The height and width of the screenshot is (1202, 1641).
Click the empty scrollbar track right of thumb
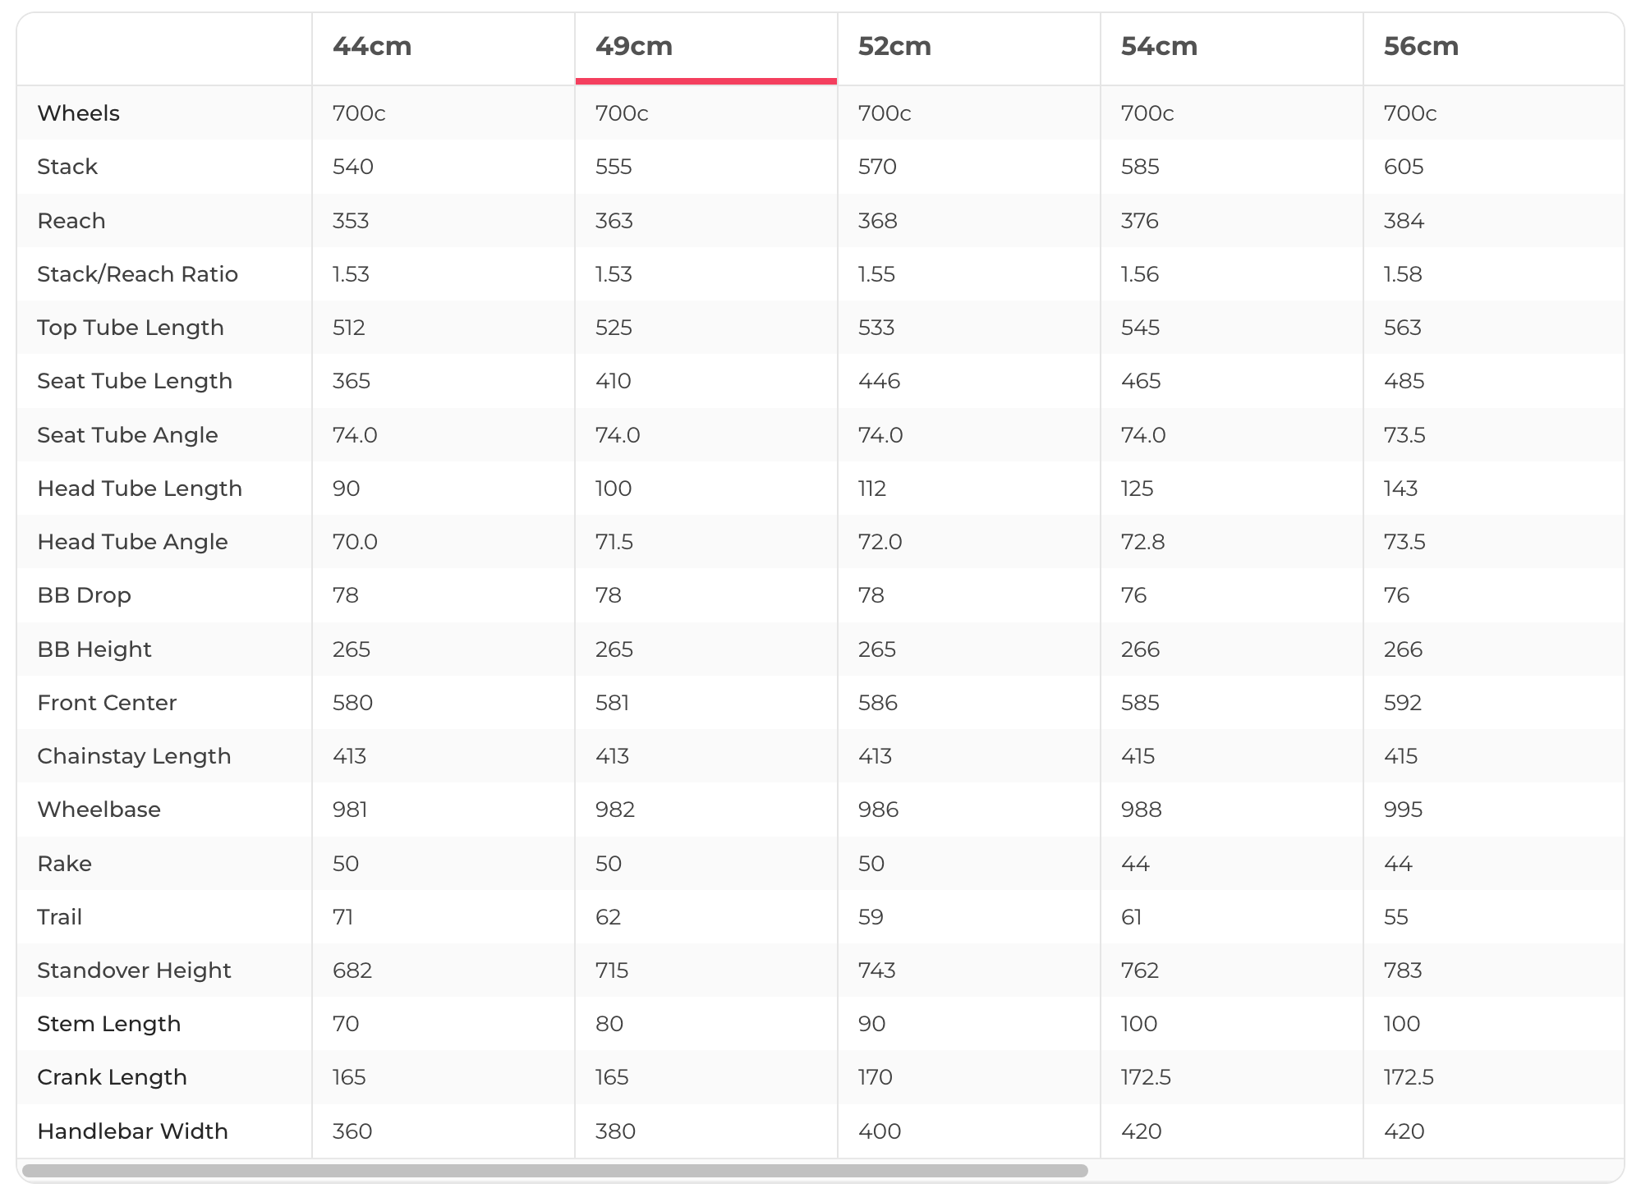coord(1355,1171)
